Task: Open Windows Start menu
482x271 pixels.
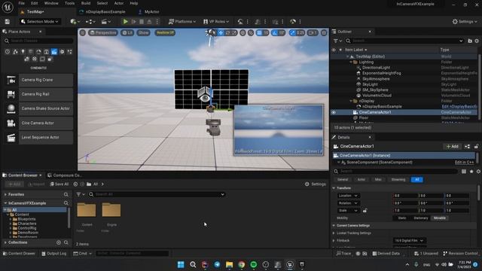Action: click(181, 264)
